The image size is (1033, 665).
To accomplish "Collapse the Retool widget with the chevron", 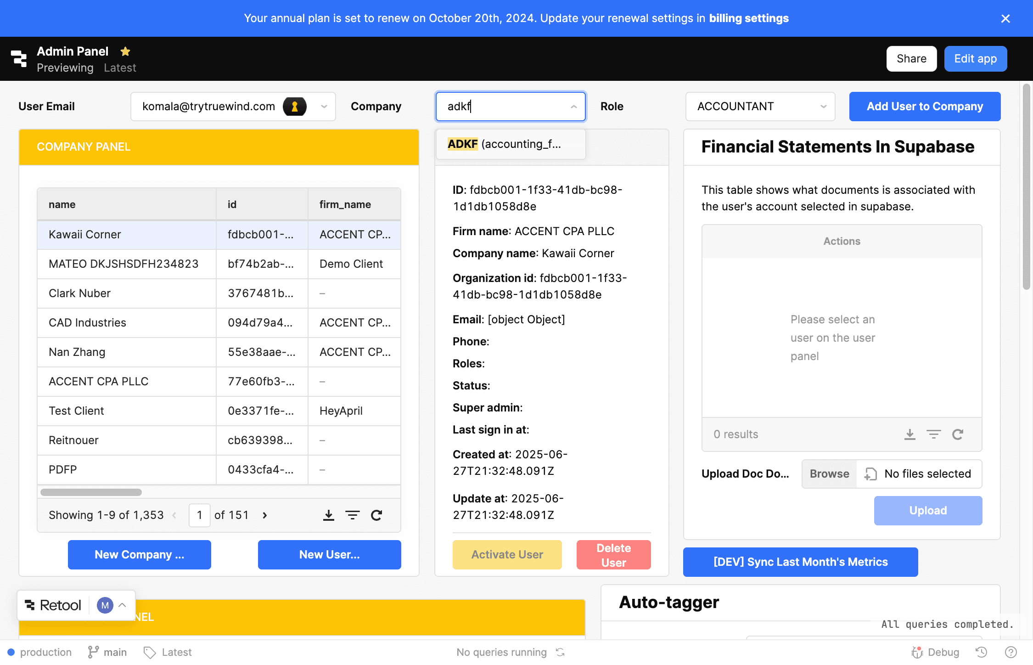I will [x=123, y=605].
